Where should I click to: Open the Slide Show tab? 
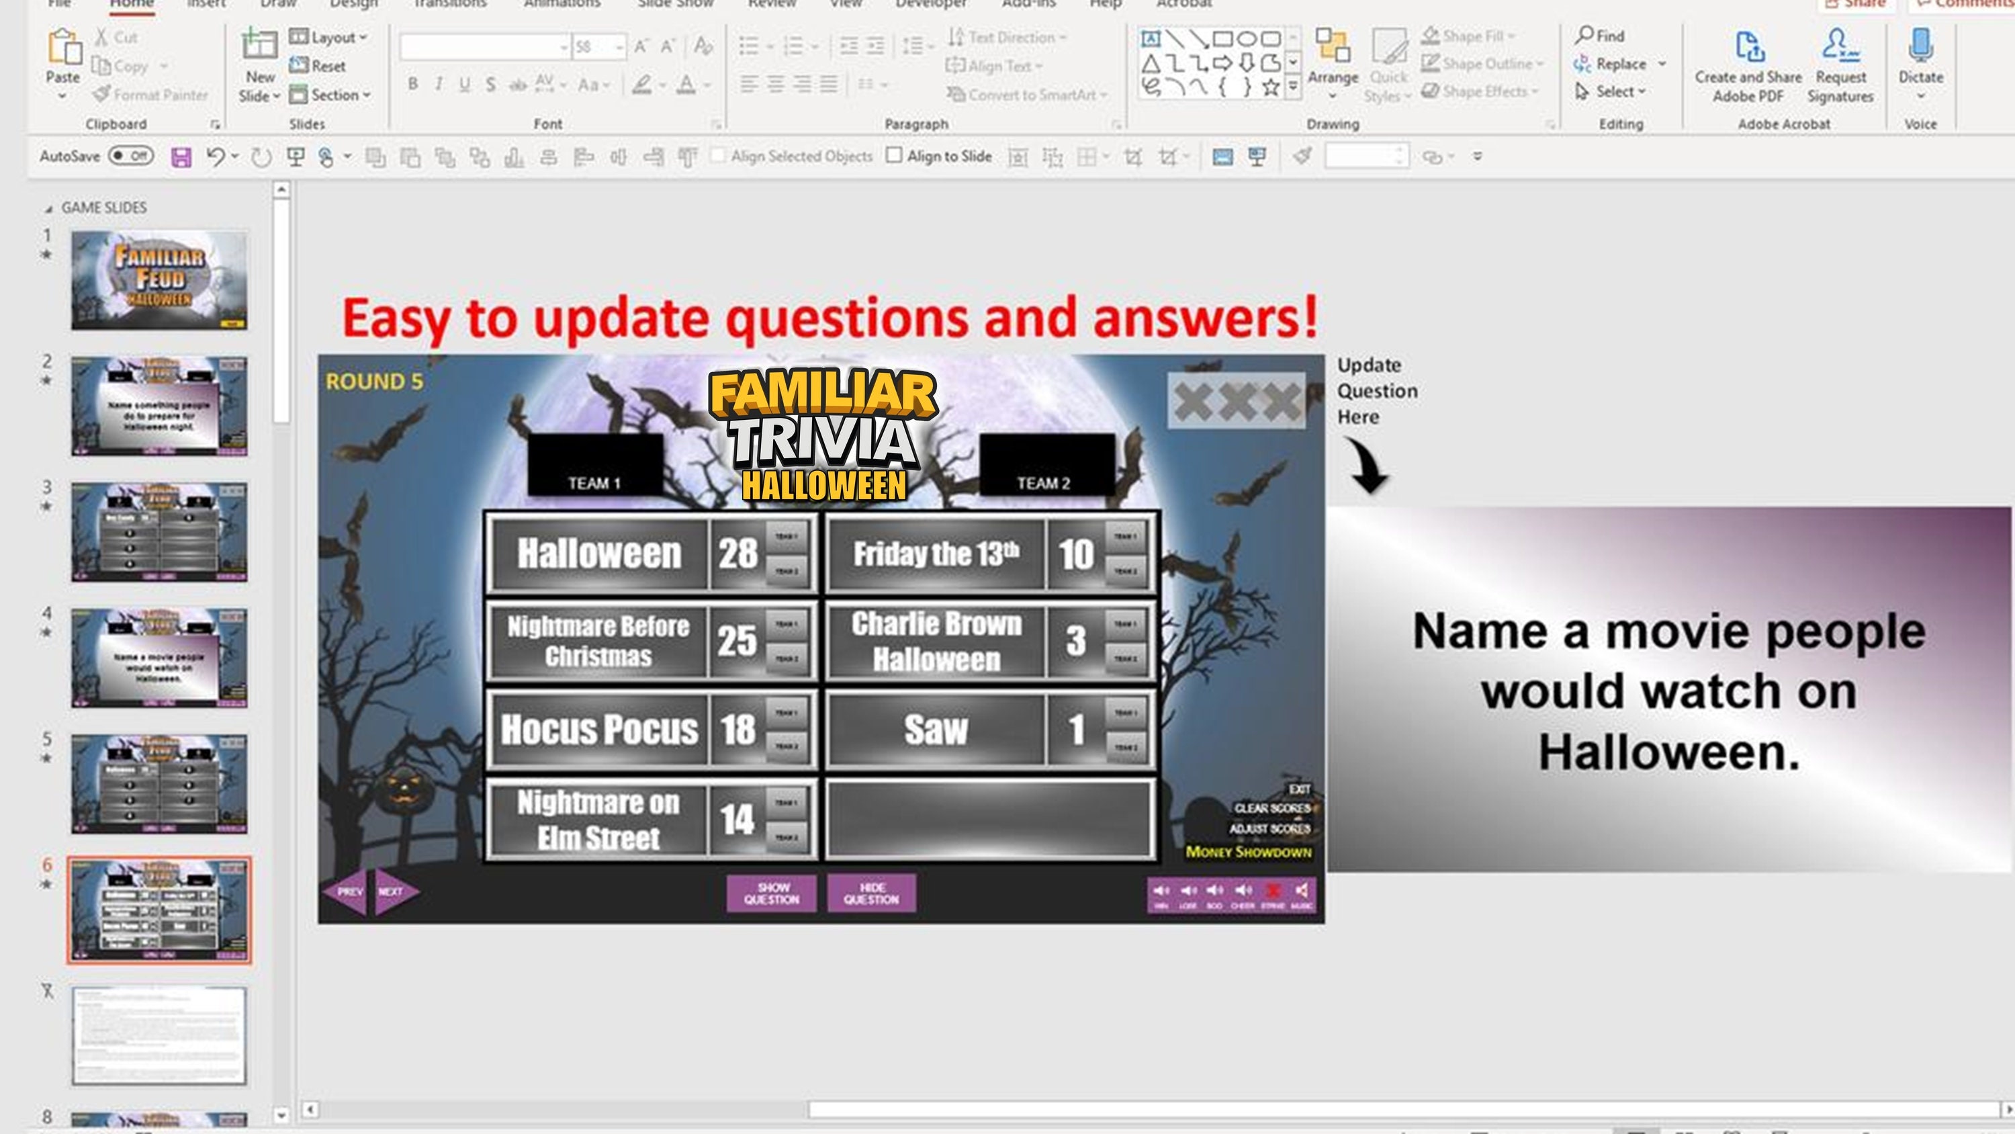(674, 5)
